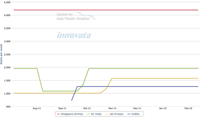The width and height of the screenshot is (201, 118).
Task: Click the 1,500 y-axis value
Action: click(7, 81)
